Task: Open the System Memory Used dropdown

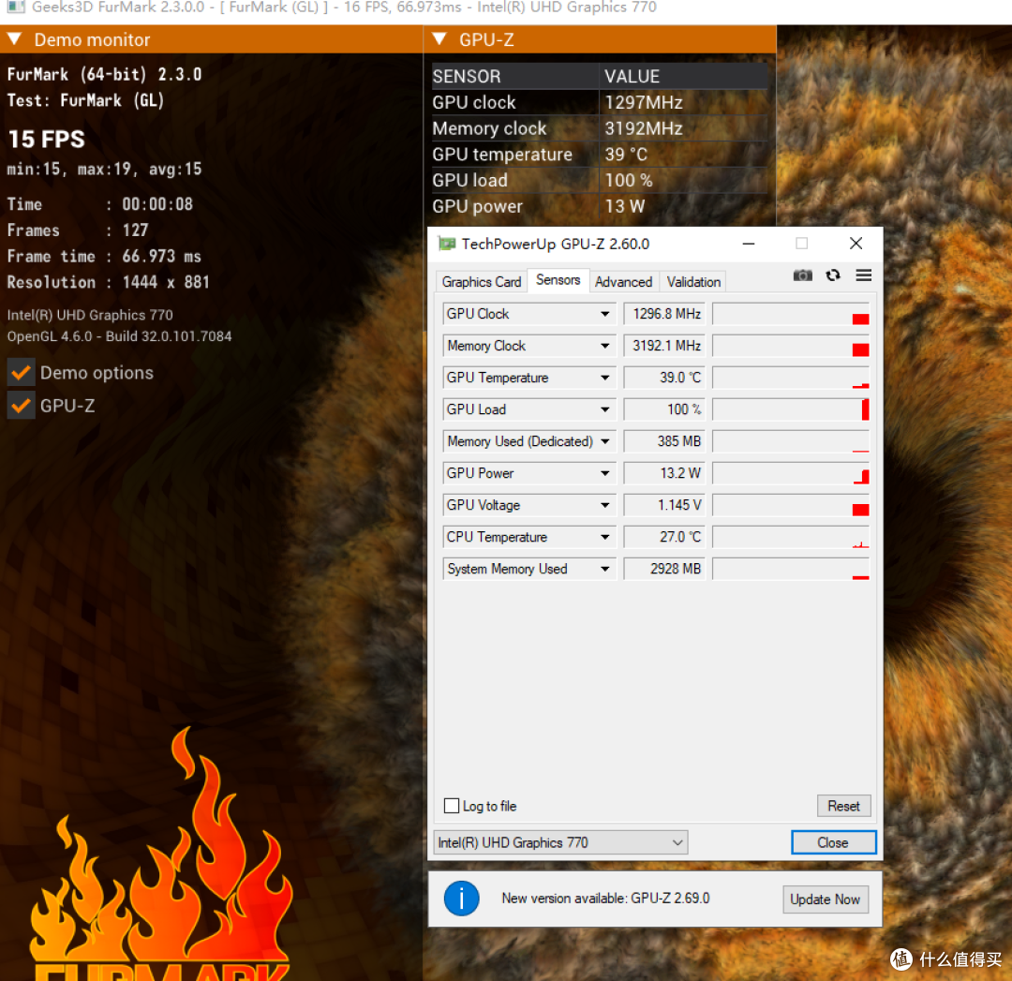Action: [x=604, y=569]
